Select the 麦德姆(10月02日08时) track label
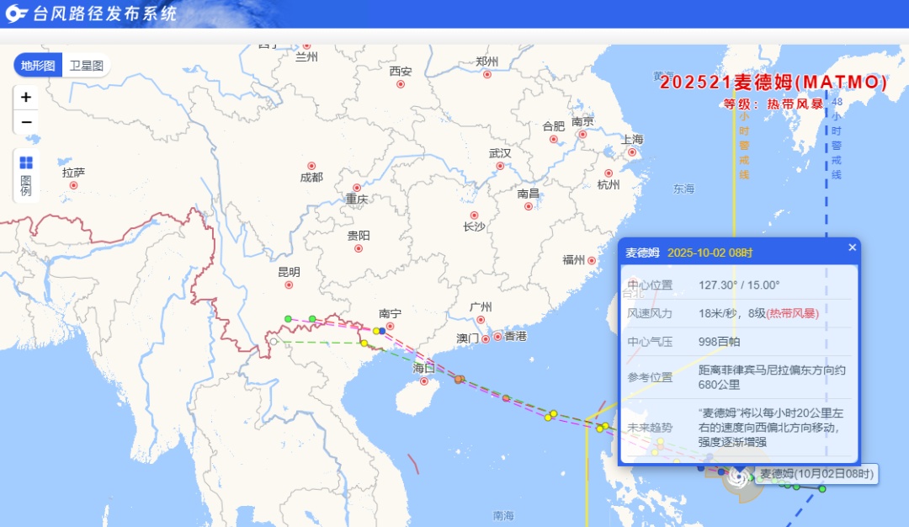Image resolution: width=909 pixels, height=527 pixels. pyautogui.click(x=817, y=474)
